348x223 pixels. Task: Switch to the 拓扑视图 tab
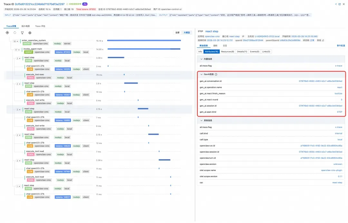click(x=25, y=26)
